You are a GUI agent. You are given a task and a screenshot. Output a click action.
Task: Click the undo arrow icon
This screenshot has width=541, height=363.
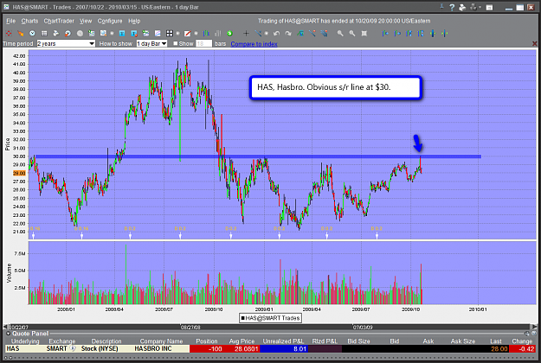[276, 34]
